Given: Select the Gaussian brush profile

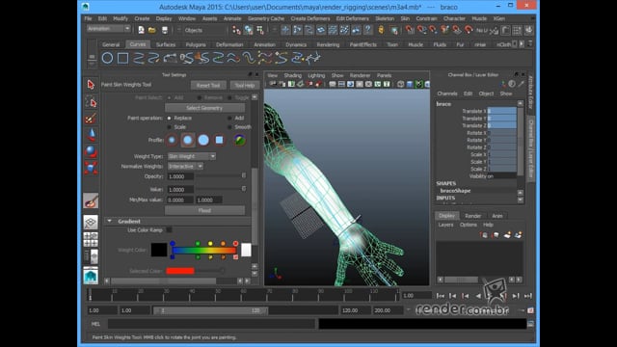Looking at the screenshot, I should click(x=172, y=140).
